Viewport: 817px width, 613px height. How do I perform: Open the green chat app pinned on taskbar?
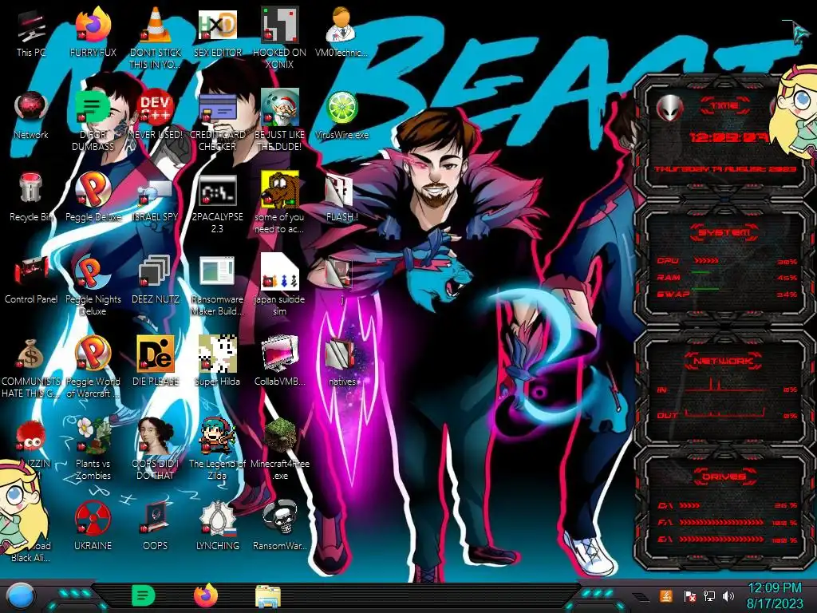[144, 595]
